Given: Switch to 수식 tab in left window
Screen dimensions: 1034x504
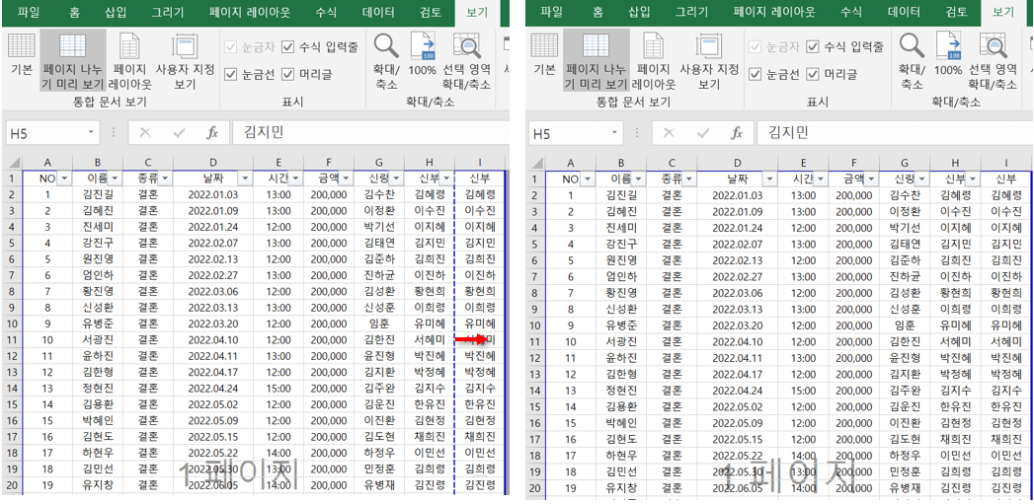Looking at the screenshot, I should [326, 12].
